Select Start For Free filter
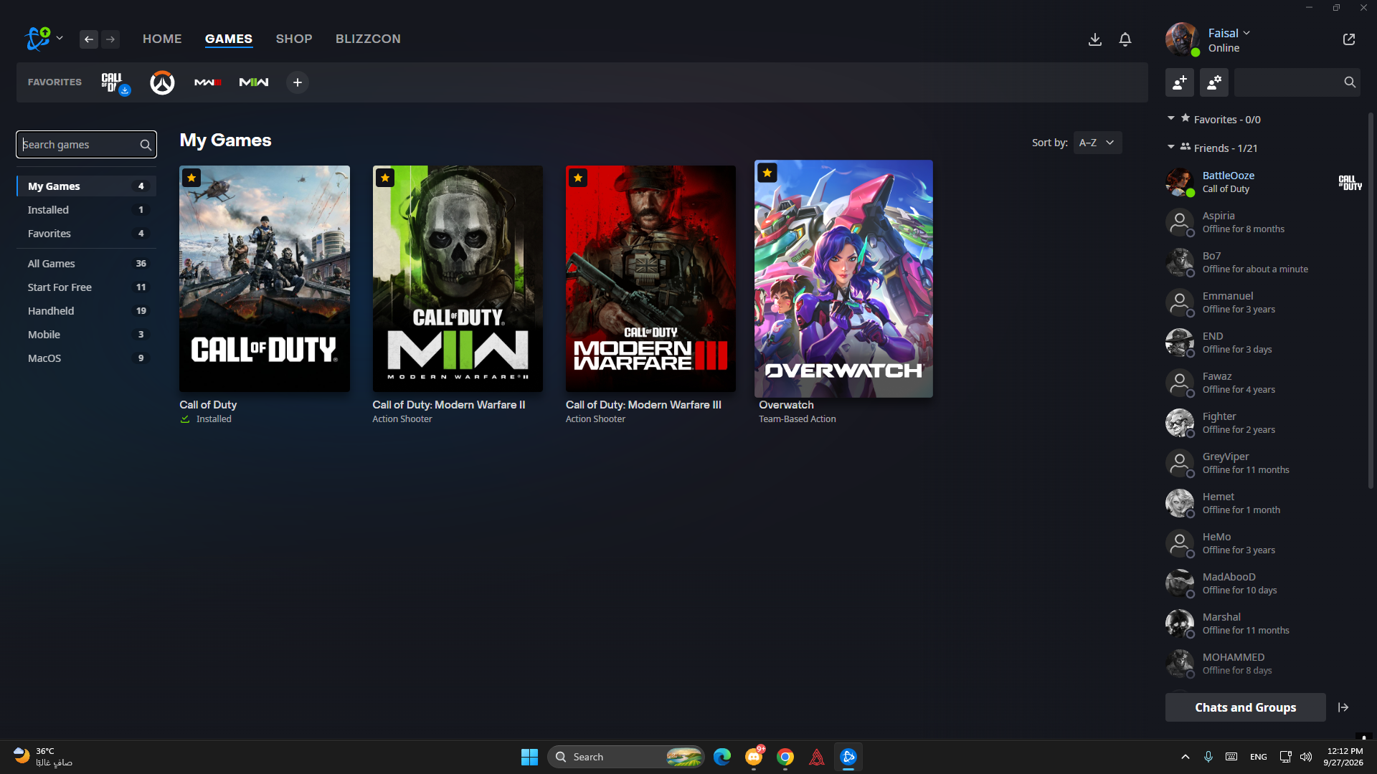Viewport: 1377px width, 774px height. [x=86, y=287]
